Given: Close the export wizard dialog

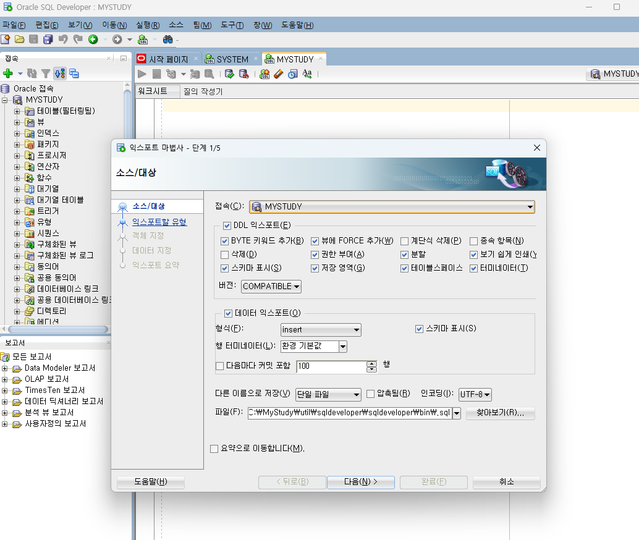Looking at the screenshot, I should [x=536, y=148].
